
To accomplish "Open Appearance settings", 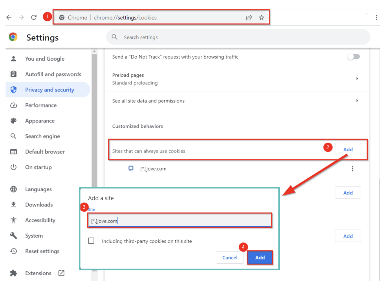I will tap(40, 121).
